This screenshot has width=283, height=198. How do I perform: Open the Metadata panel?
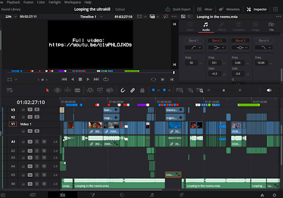pyautogui.click(x=229, y=9)
